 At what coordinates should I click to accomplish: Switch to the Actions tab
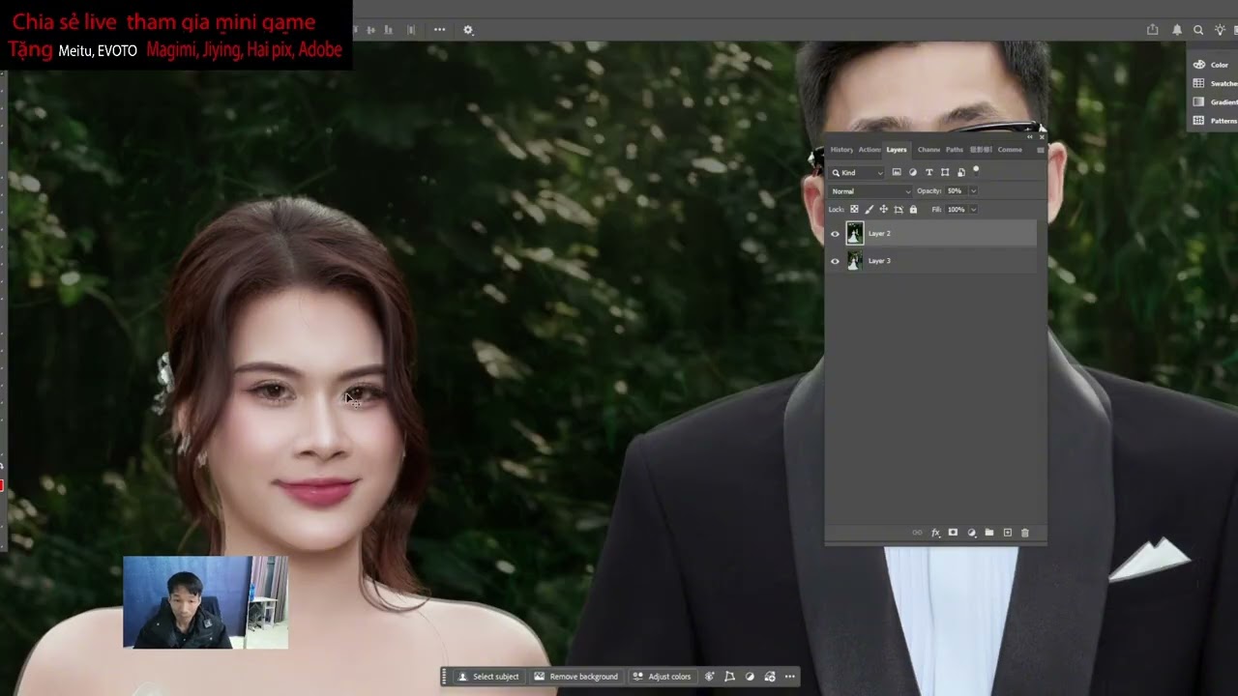[x=870, y=150]
